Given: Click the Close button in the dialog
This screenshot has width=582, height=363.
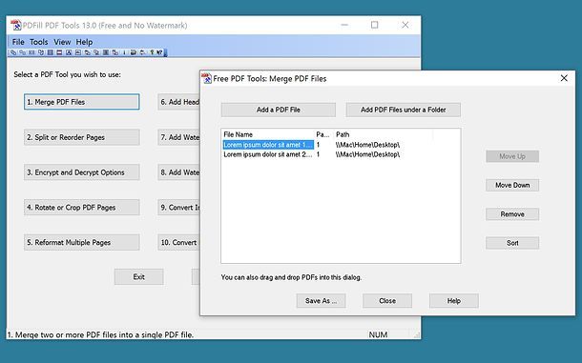Looking at the screenshot, I should (387, 301).
